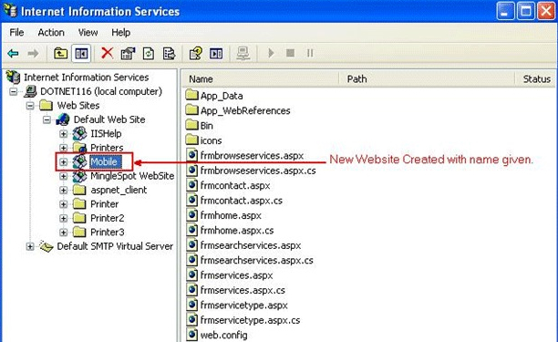Select frmservices.aspx file
Viewport: 558px width, 342px height.
(237, 275)
